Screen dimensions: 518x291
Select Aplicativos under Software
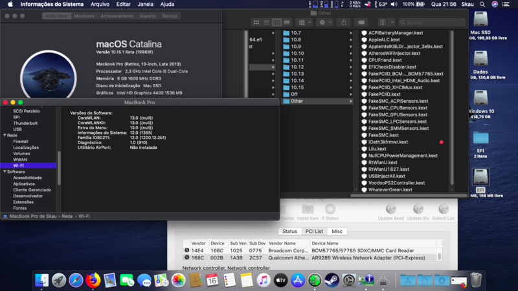[x=24, y=184]
